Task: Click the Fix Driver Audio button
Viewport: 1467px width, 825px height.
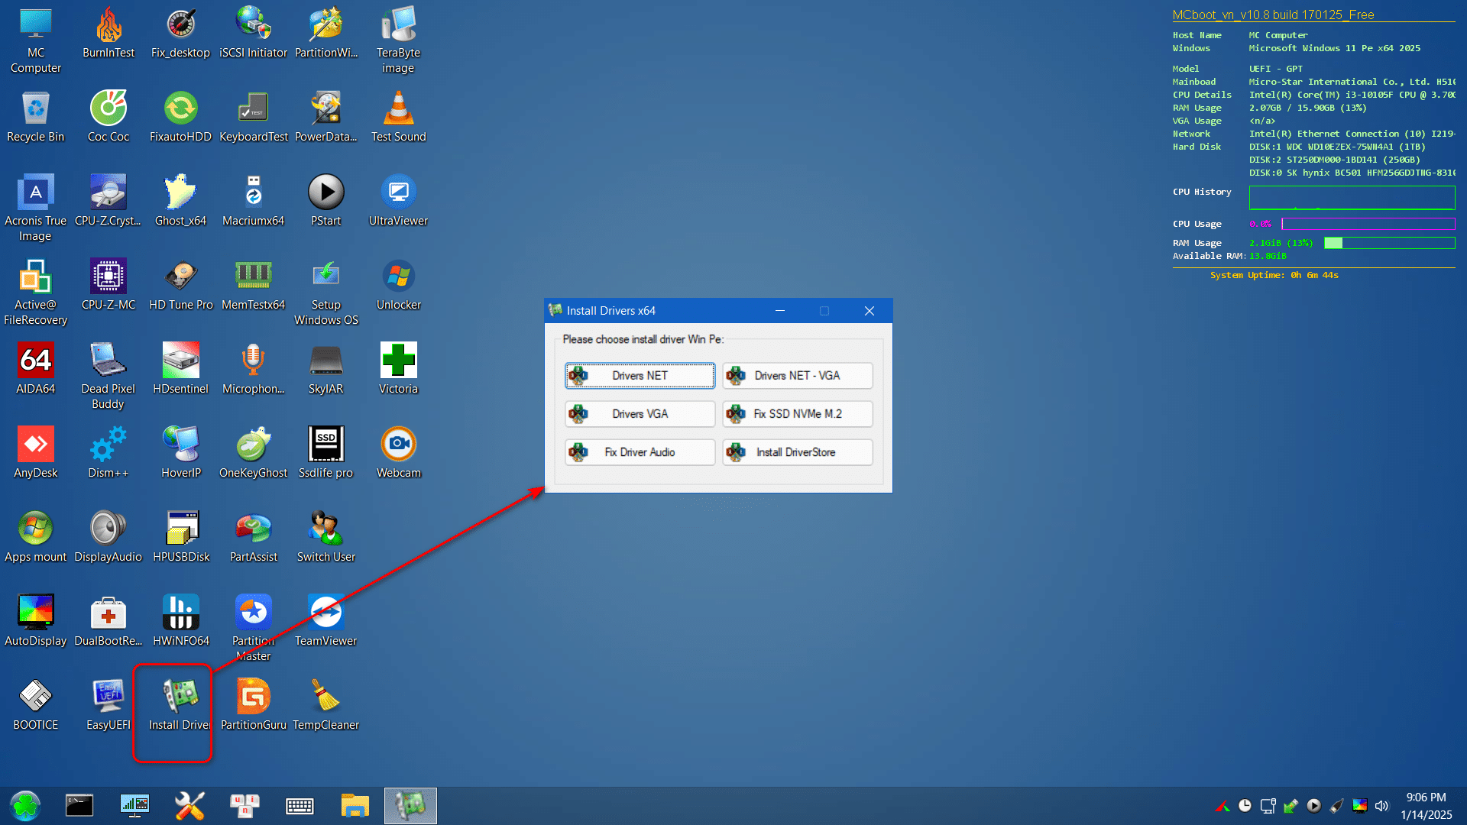Action: tap(639, 452)
